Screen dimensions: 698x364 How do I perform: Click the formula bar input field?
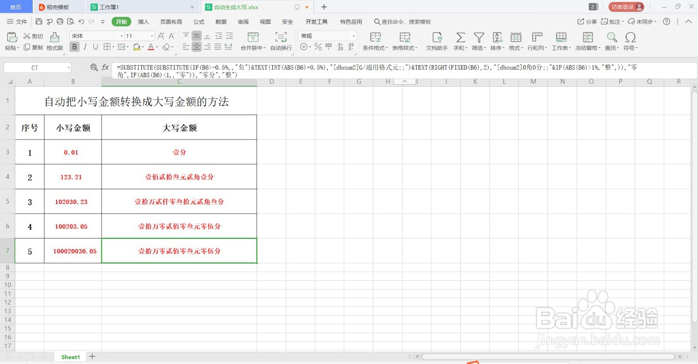(x=405, y=71)
